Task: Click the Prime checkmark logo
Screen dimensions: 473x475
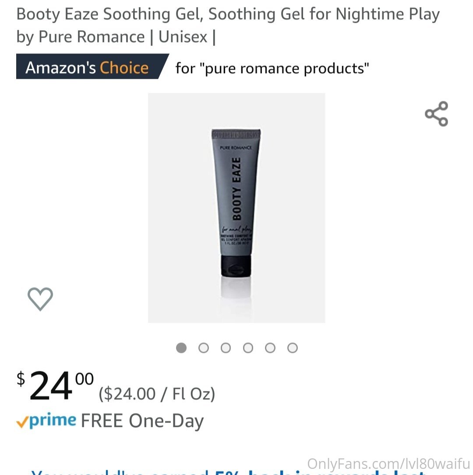Action: (46, 420)
